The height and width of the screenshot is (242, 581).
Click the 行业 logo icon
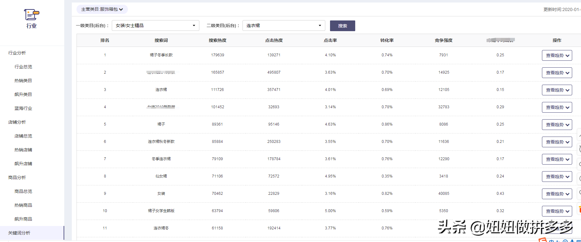point(31,14)
